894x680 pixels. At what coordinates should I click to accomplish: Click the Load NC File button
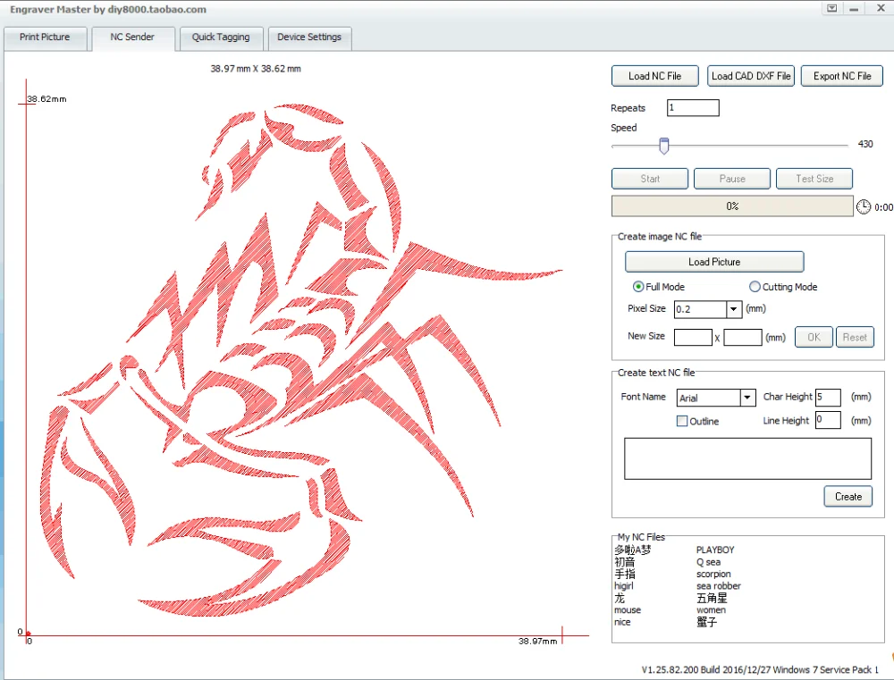click(654, 76)
